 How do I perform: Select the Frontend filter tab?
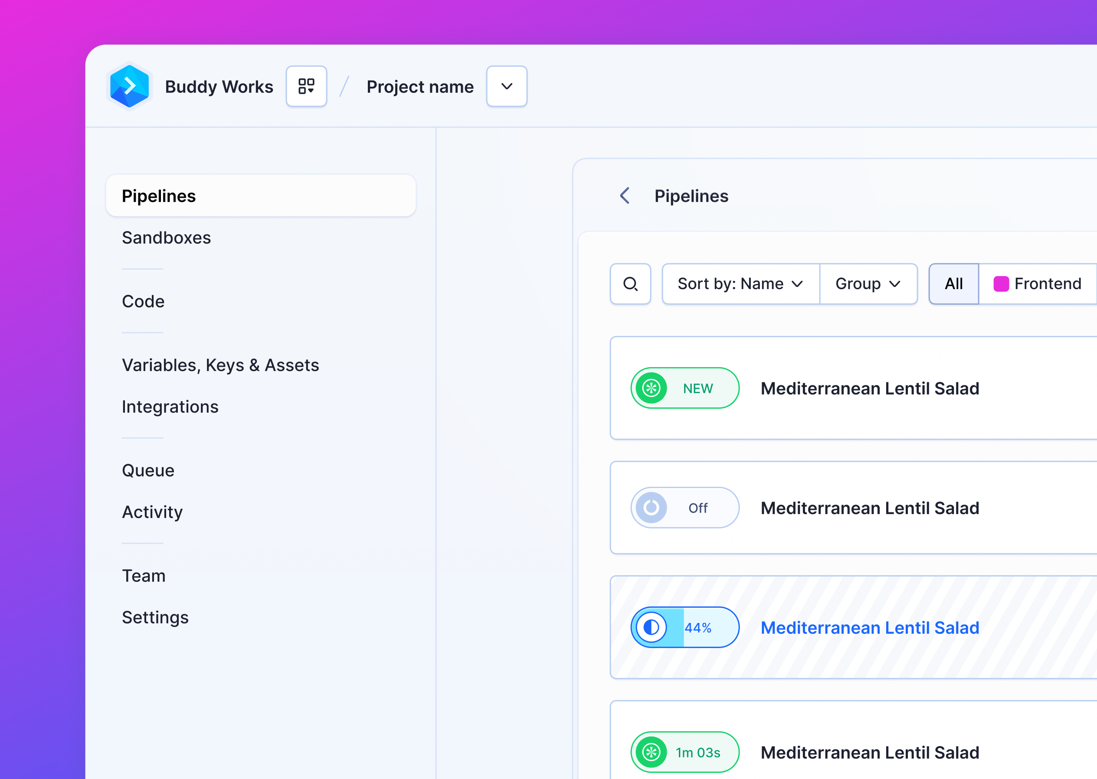pos(1038,284)
